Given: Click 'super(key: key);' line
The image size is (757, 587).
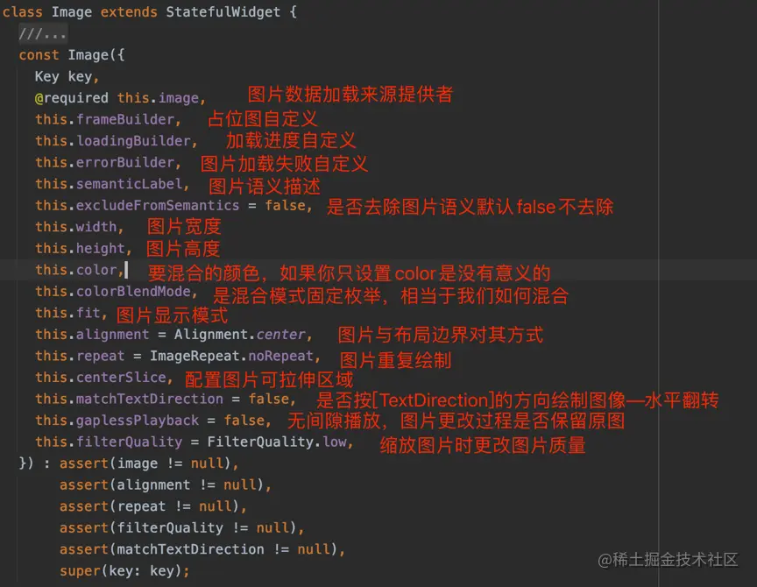Looking at the screenshot, I should tap(124, 571).
